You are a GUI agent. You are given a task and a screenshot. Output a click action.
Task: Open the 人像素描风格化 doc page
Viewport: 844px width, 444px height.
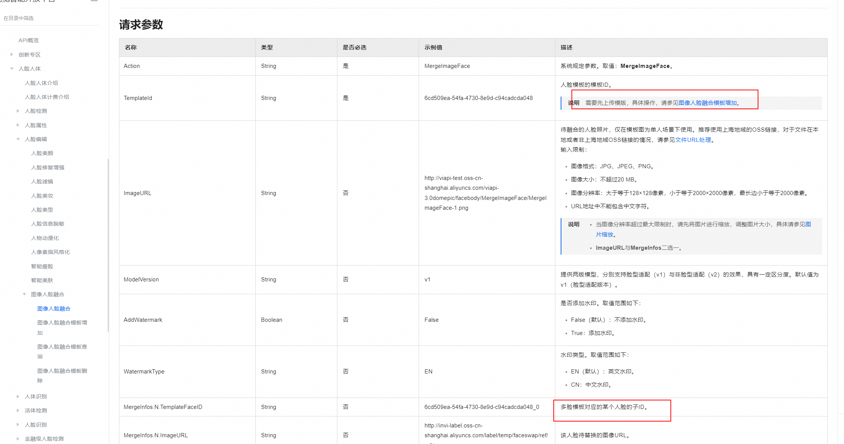51,252
